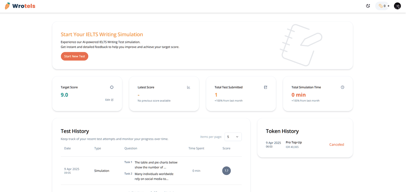406x192 pixels.
Task: Select the 9 Apr 2025 Simulation test row
Action: click(101, 171)
